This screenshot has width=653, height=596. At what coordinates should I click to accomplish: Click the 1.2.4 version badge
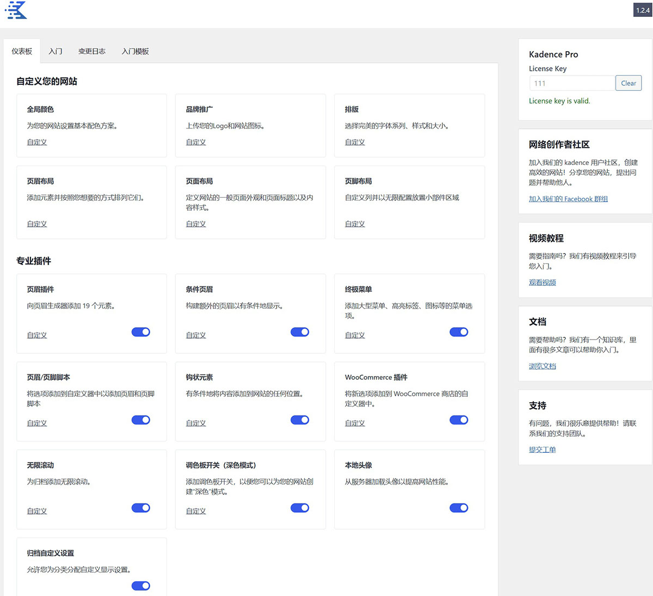(x=643, y=10)
